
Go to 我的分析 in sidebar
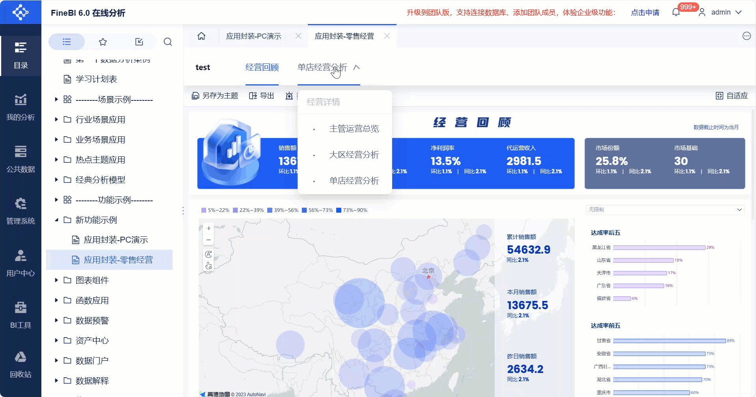20,107
